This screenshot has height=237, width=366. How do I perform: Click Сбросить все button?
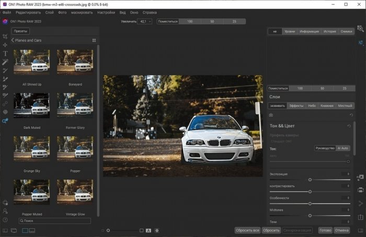(x=247, y=231)
